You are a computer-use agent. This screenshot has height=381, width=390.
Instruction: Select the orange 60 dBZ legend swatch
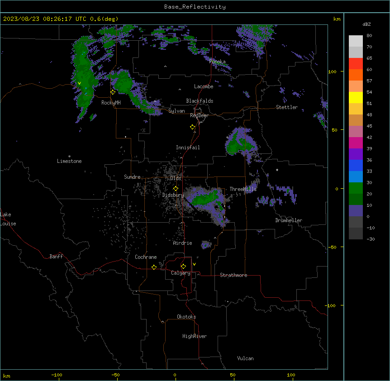[356, 75]
